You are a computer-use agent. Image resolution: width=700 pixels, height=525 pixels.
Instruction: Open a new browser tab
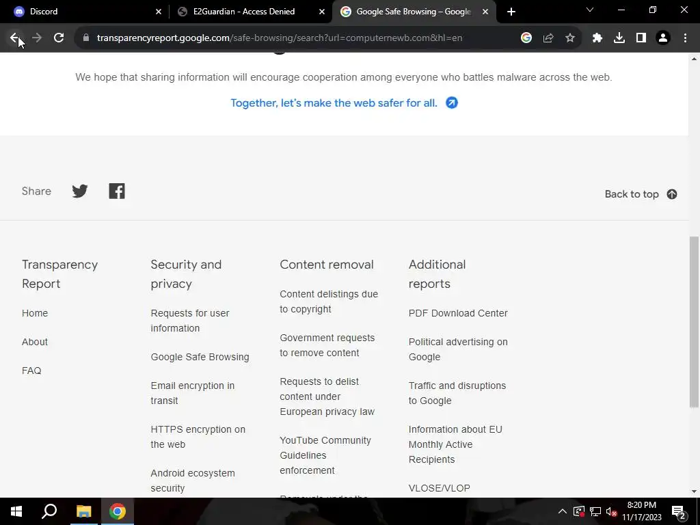click(x=511, y=12)
